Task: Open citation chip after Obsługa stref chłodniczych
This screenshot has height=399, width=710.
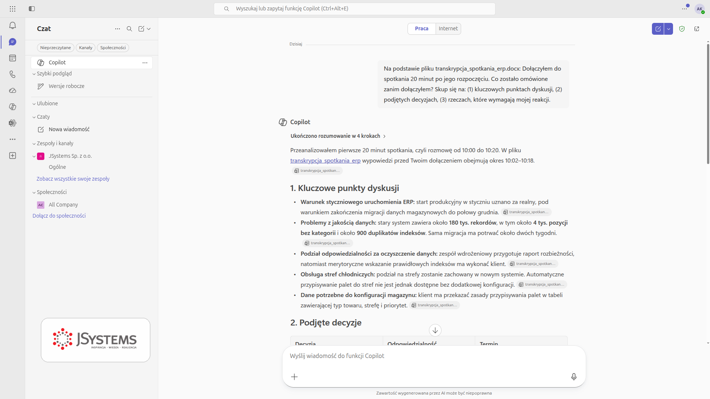Action: [x=542, y=284]
